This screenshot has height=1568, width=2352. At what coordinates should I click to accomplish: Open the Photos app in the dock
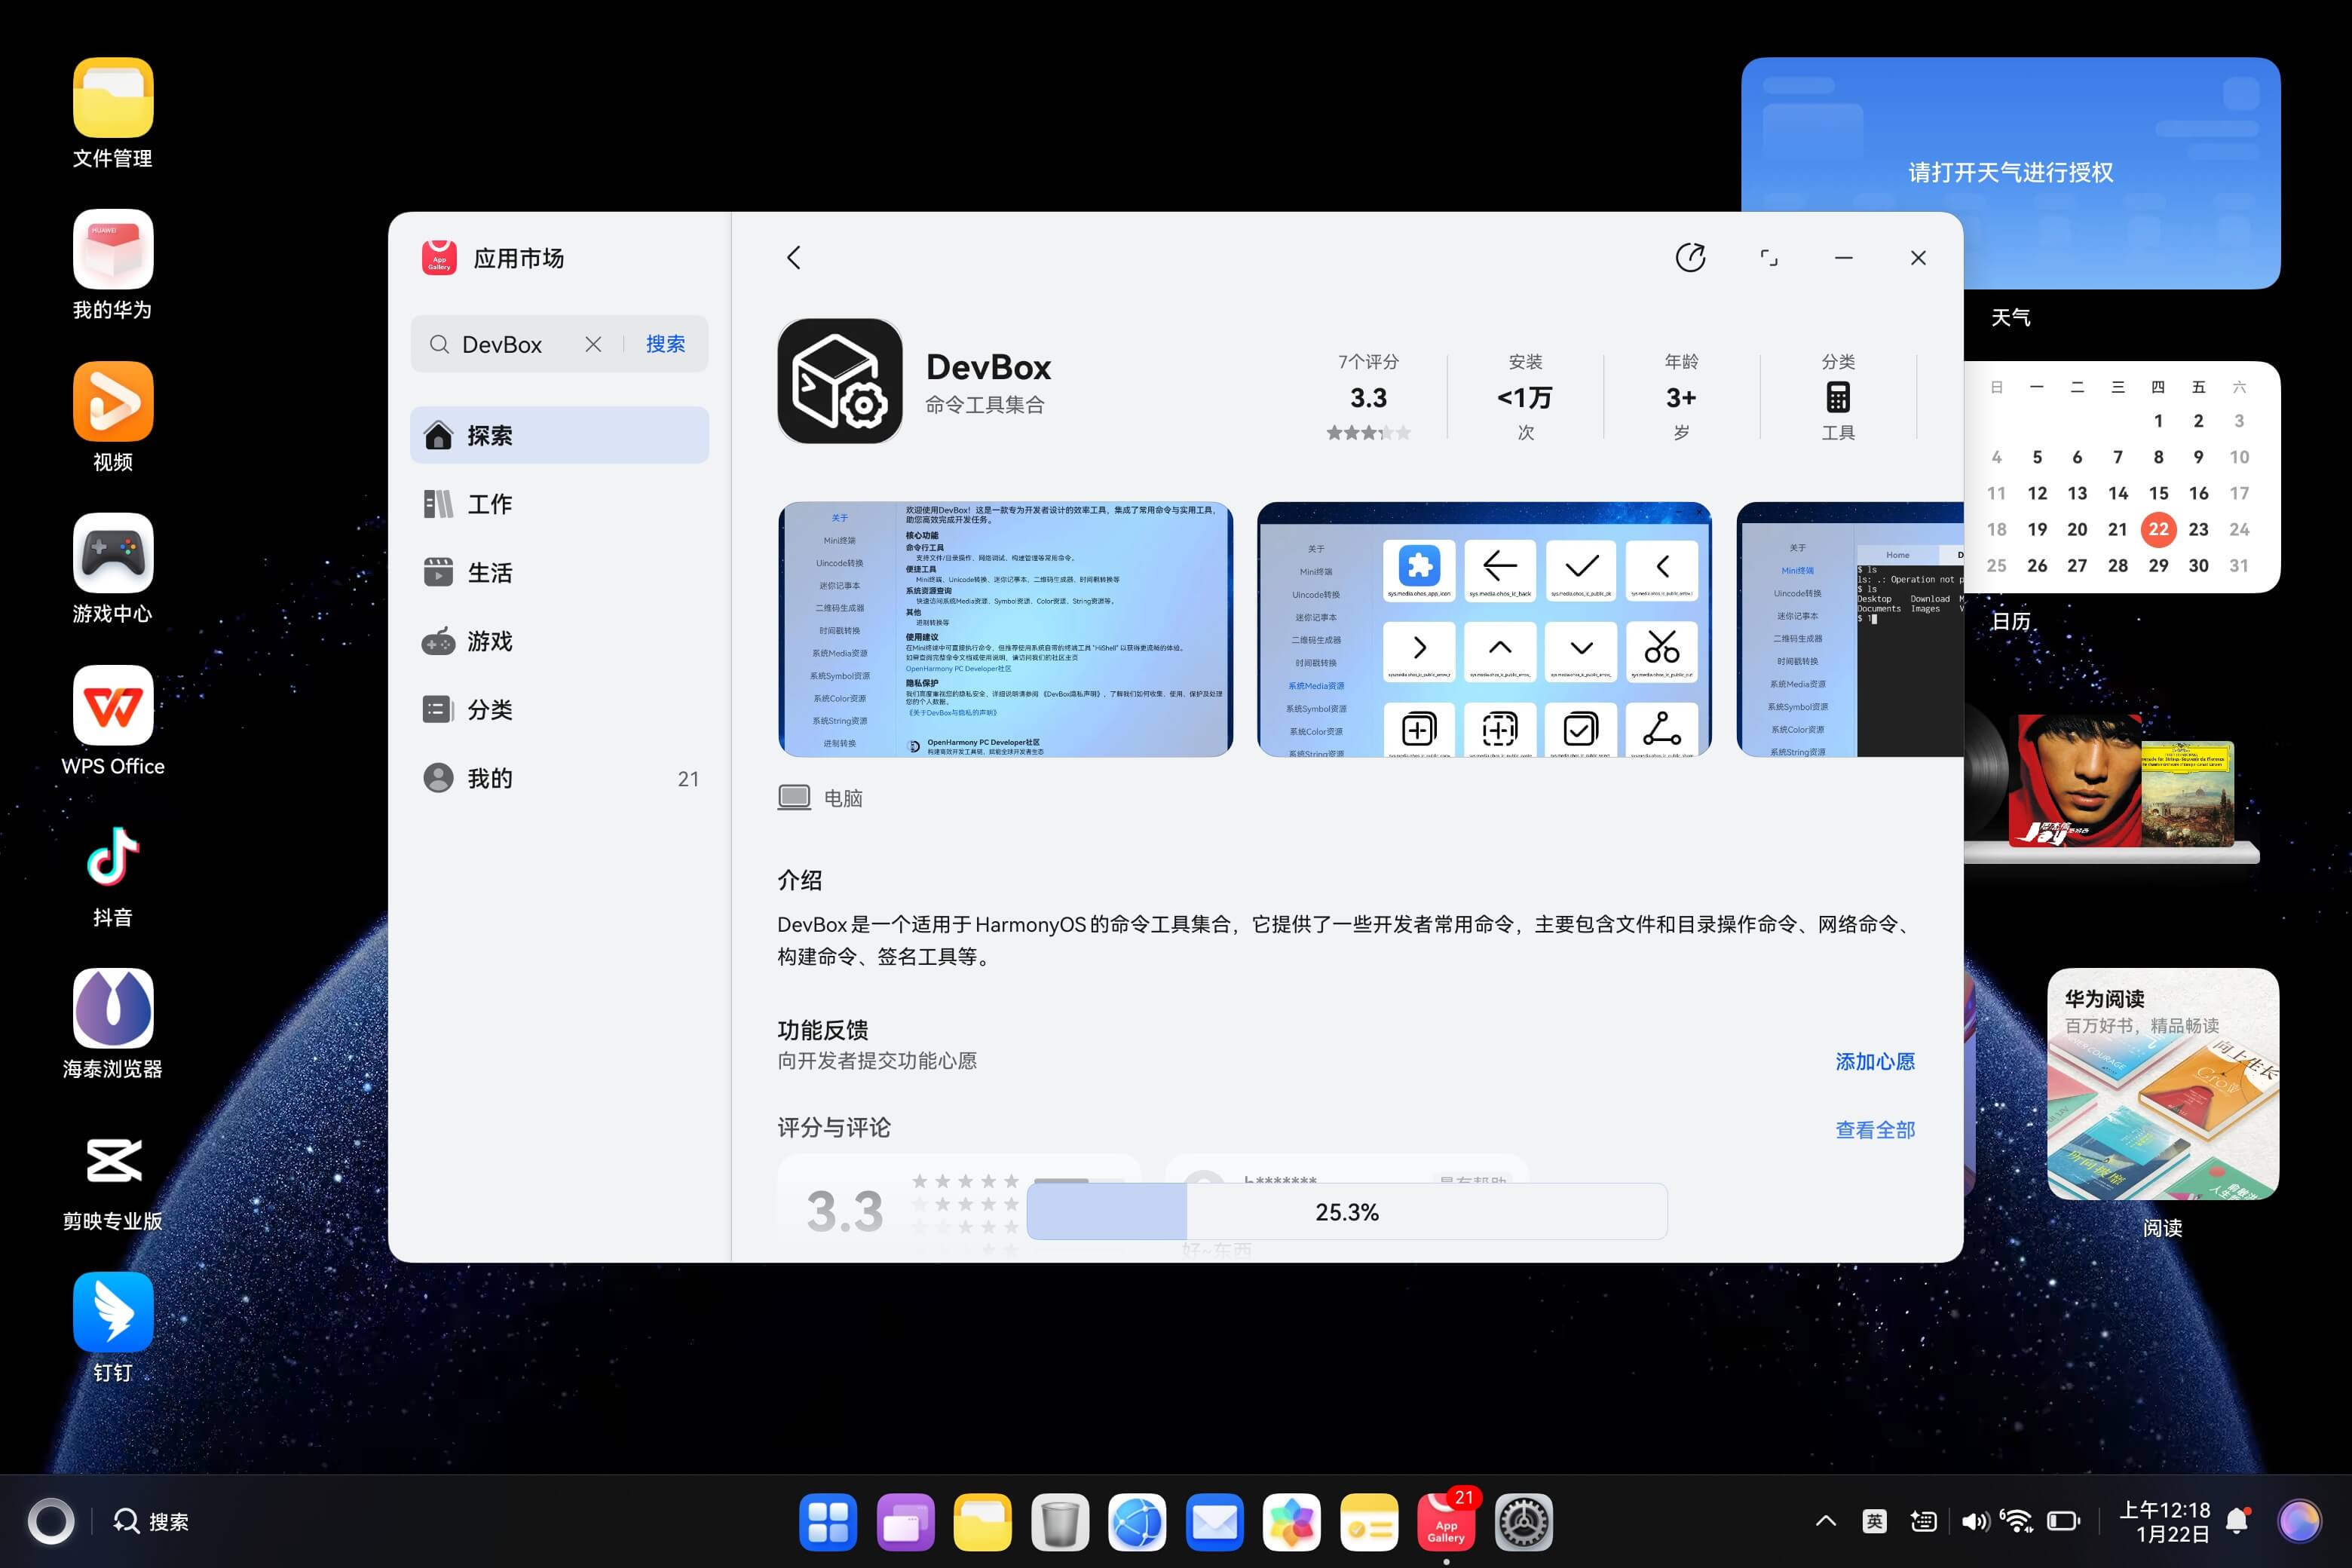1291,1521
